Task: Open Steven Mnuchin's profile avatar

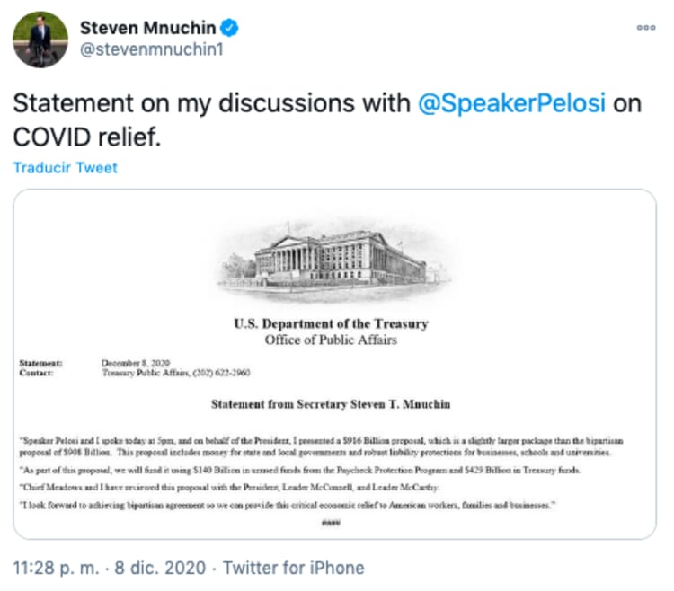Action: [x=39, y=40]
